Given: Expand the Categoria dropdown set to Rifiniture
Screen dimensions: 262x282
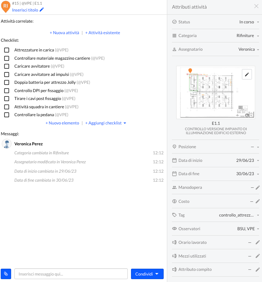Looking at the screenshot, I should (x=248, y=36).
